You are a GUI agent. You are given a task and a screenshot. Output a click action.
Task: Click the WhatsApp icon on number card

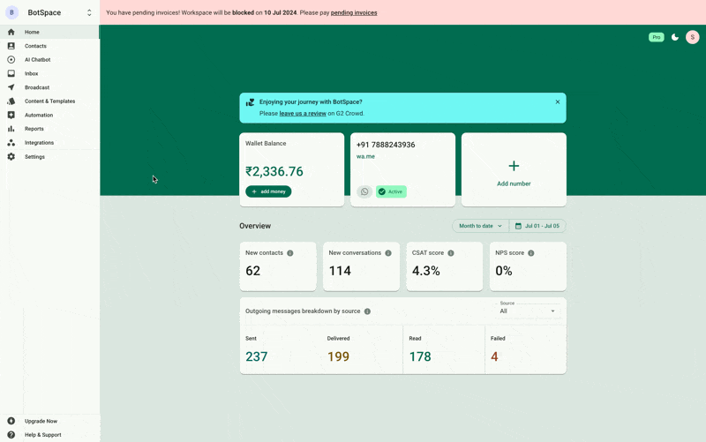pos(364,191)
